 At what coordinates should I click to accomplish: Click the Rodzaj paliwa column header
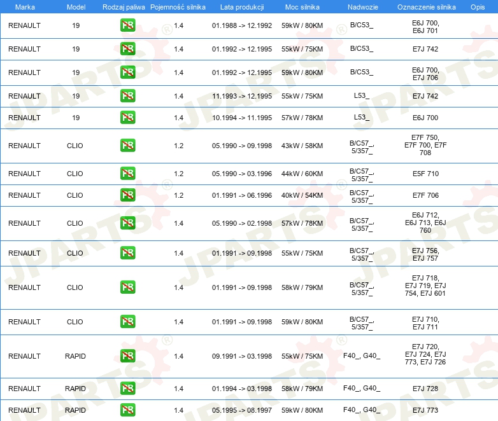[x=123, y=6]
